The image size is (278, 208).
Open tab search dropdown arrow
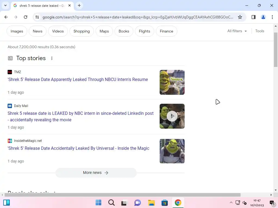pos(5,5)
